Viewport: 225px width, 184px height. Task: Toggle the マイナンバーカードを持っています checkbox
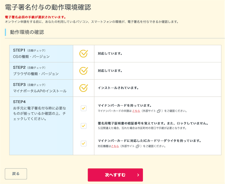click(84, 108)
